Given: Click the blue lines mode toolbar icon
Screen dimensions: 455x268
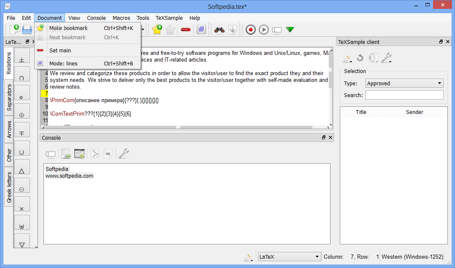Looking at the screenshot, I should [201, 30].
